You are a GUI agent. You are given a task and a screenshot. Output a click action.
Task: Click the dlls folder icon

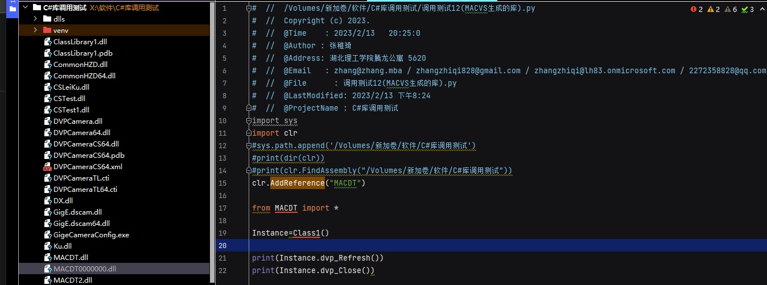pyautogui.click(x=47, y=19)
